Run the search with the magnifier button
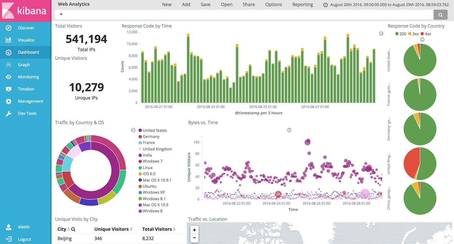Screen dimensions: 454x244 coord(440,14)
